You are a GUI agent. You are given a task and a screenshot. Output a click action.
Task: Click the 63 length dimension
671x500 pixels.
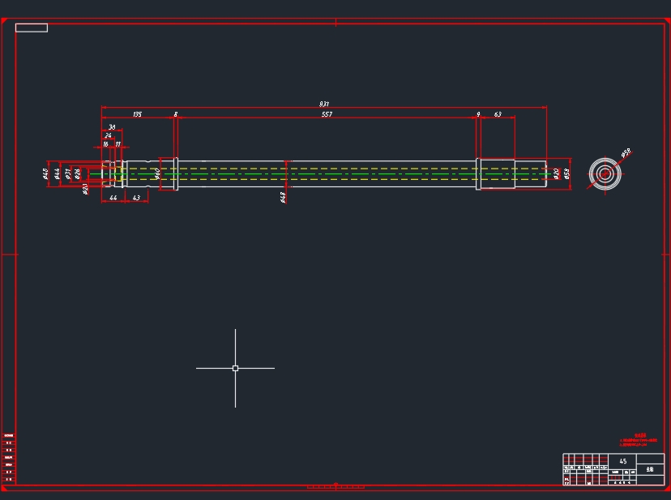[x=498, y=114]
